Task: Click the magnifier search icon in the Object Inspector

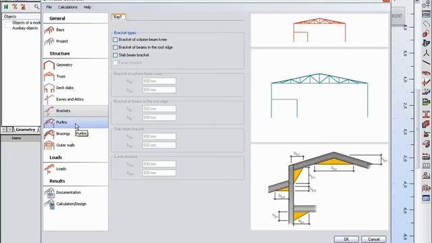Action: coord(36,7)
